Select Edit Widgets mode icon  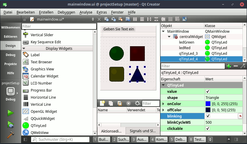click(x=106, y=19)
